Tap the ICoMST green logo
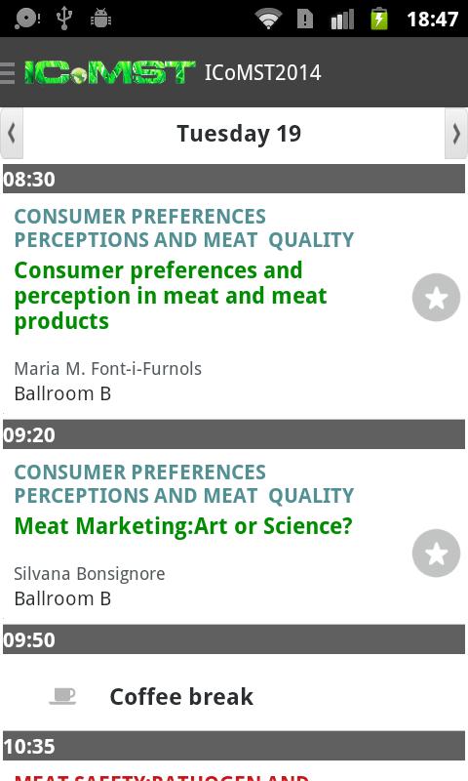 pyautogui.click(x=110, y=72)
